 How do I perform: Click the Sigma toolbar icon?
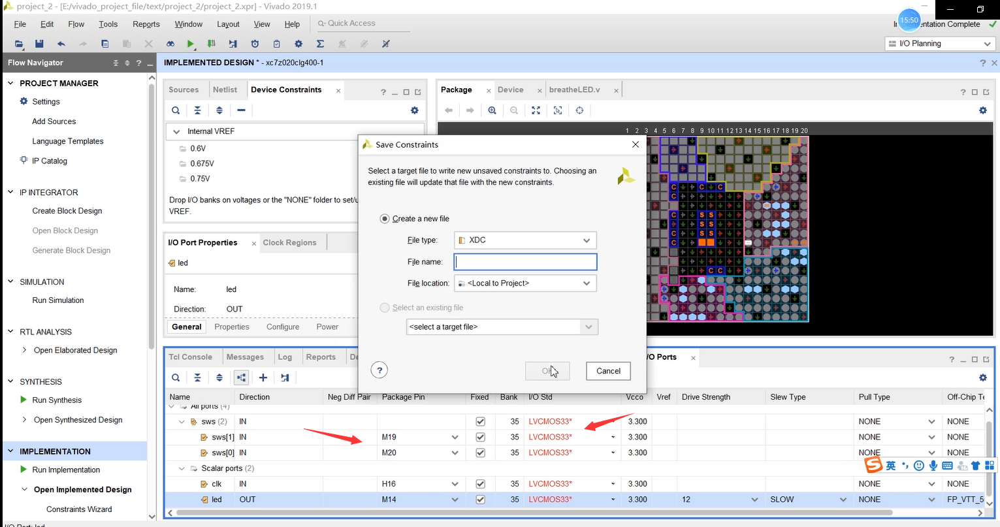tap(320, 44)
